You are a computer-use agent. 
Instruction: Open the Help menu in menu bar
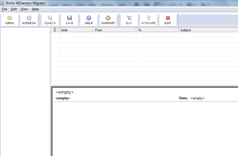tap(35, 9)
